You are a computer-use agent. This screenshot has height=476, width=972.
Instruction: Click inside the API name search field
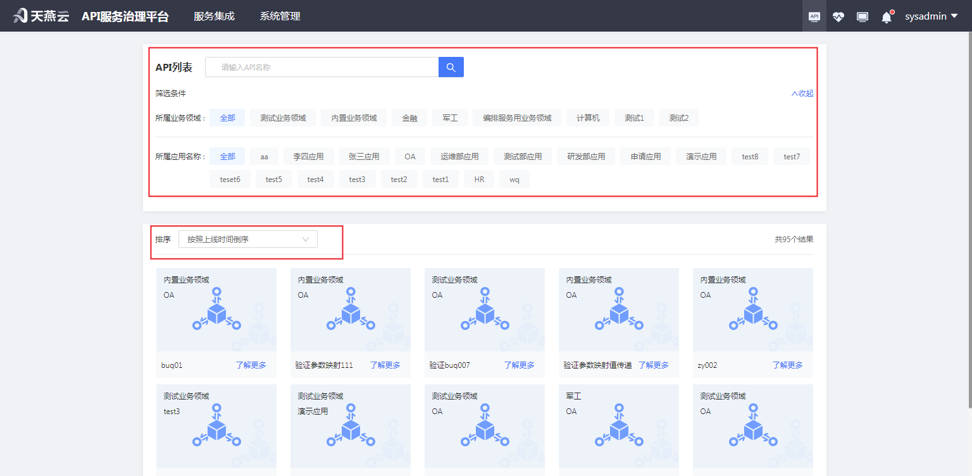coord(316,66)
